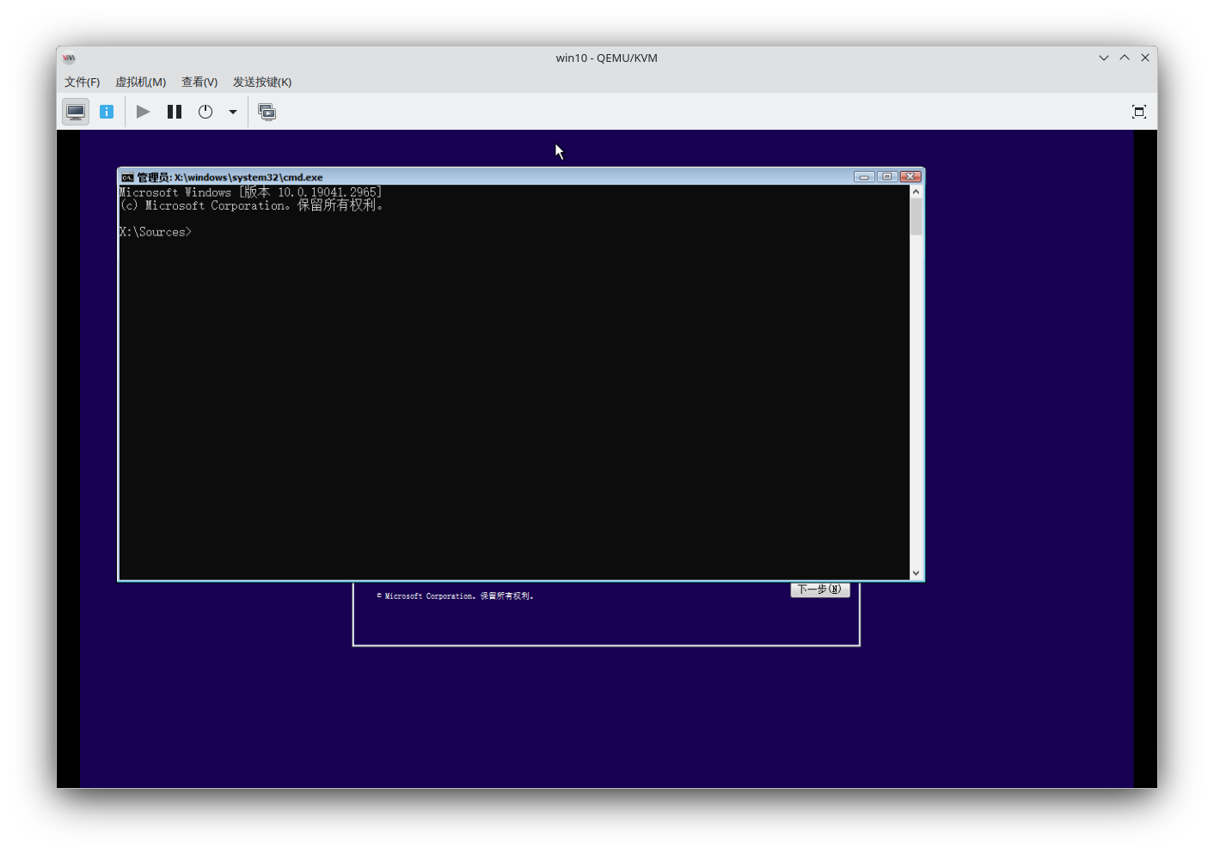Maximize the win10 QEMU/KVM window
This screenshot has width=1214, height=855.
point(1125,58)
